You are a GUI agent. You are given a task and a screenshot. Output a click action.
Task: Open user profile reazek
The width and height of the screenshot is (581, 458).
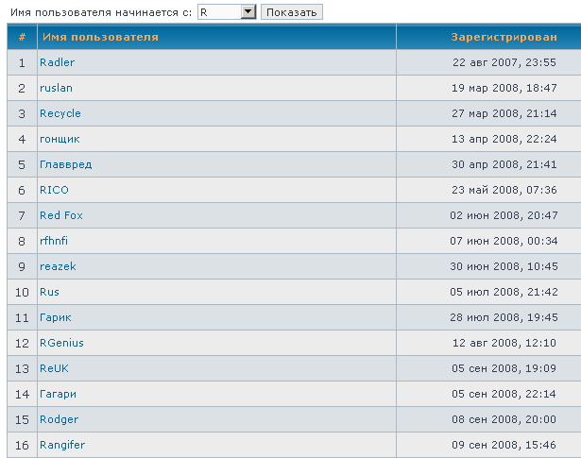(x=58, y=266)
